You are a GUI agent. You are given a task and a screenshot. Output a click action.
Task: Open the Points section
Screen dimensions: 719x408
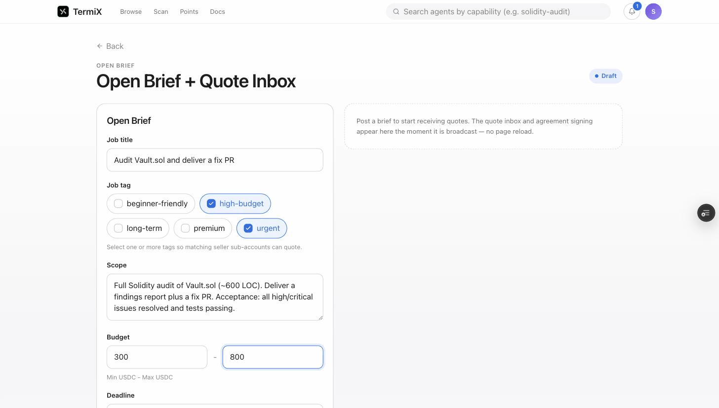pos(189,11)
